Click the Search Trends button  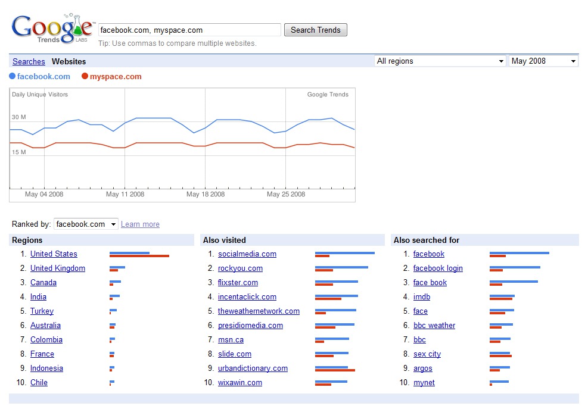point(315,30)
